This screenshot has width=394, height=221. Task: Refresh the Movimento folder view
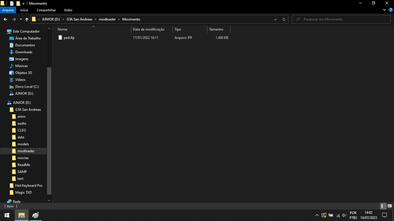click(284, 19)
